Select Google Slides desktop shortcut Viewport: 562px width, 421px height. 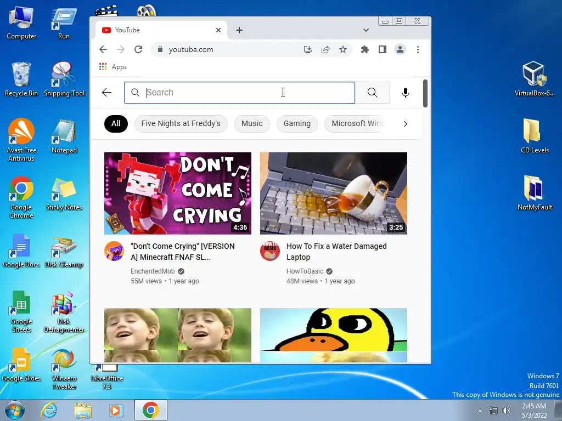point(21,365)
